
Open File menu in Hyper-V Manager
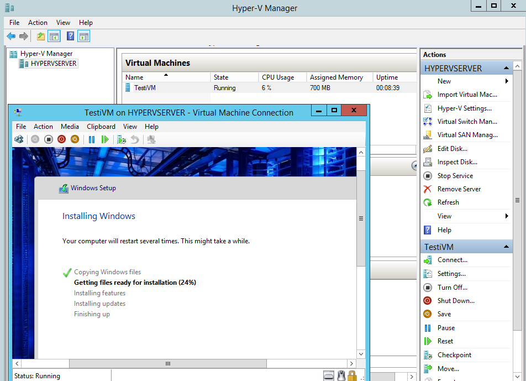coord(14,23)
